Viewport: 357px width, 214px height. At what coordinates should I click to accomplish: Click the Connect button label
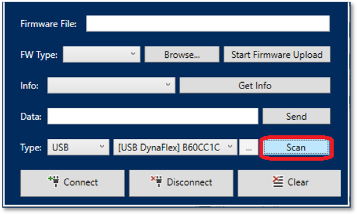81,182
